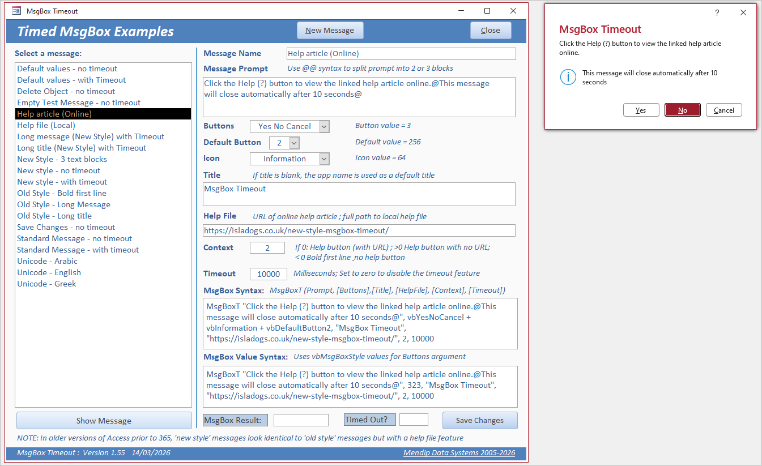This screenshot has height=466, width=762.
Task: Select 'Save Changes - no timeout' list item
Action: (x=103, y=227)
